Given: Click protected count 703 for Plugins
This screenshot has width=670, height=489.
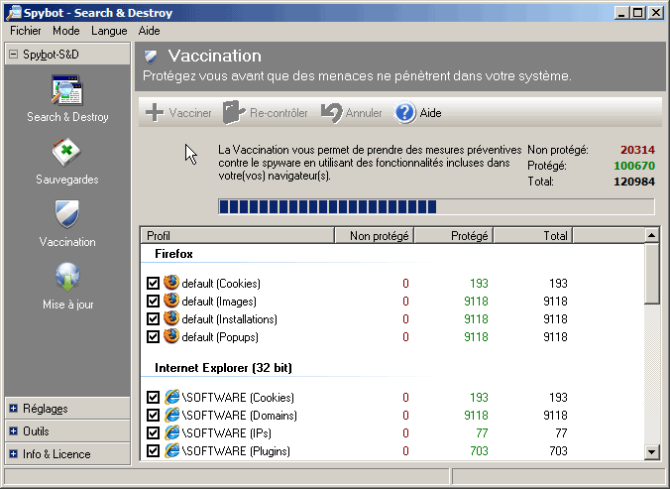Looking at the screenshot, I should pyautogui.click(x=479, y=451).
